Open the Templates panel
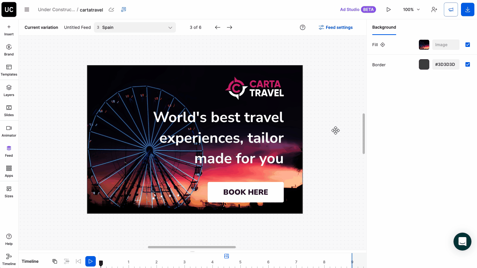The height and width of the screenshot is (268, 477). (x=9, y=70)
